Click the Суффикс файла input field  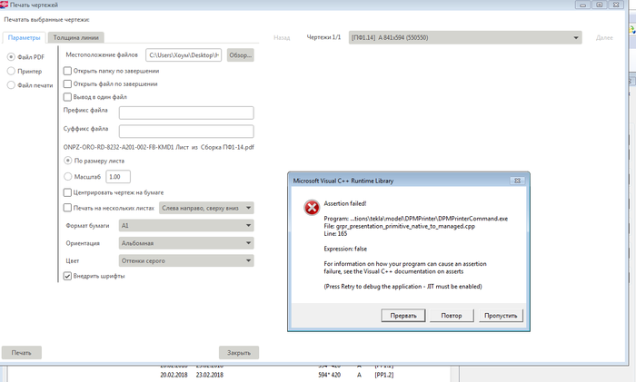186,132
